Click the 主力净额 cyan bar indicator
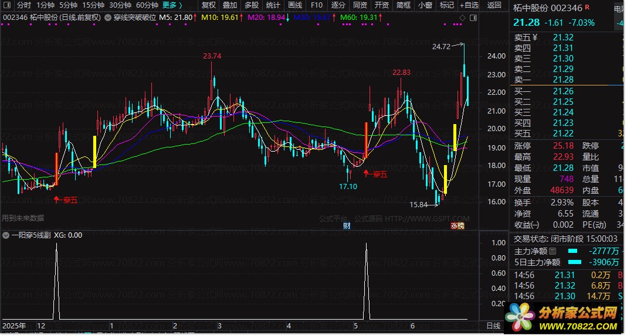627x336 pixels. 572,251
